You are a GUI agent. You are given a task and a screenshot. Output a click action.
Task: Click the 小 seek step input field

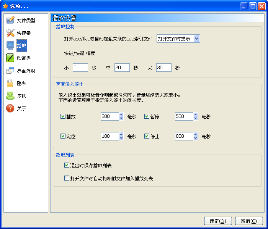point(80,68)
